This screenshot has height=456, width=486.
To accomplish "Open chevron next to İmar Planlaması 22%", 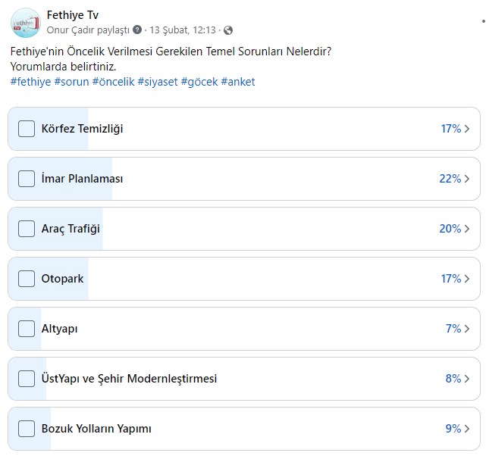I will [467, 179].
